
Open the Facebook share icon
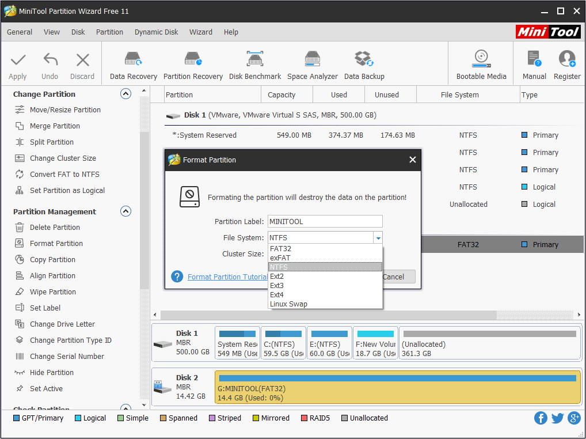coord(541,418)
